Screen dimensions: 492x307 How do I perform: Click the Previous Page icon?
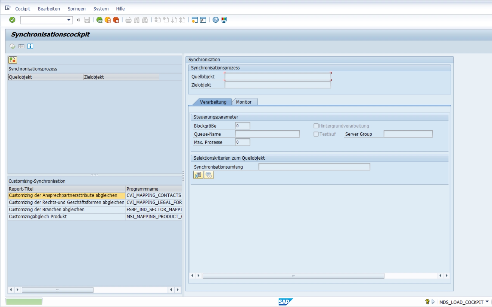coord(166,20)
